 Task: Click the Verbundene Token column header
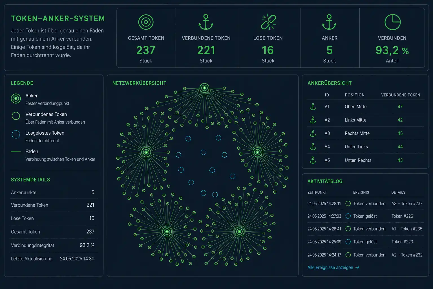tap(401, 95)
